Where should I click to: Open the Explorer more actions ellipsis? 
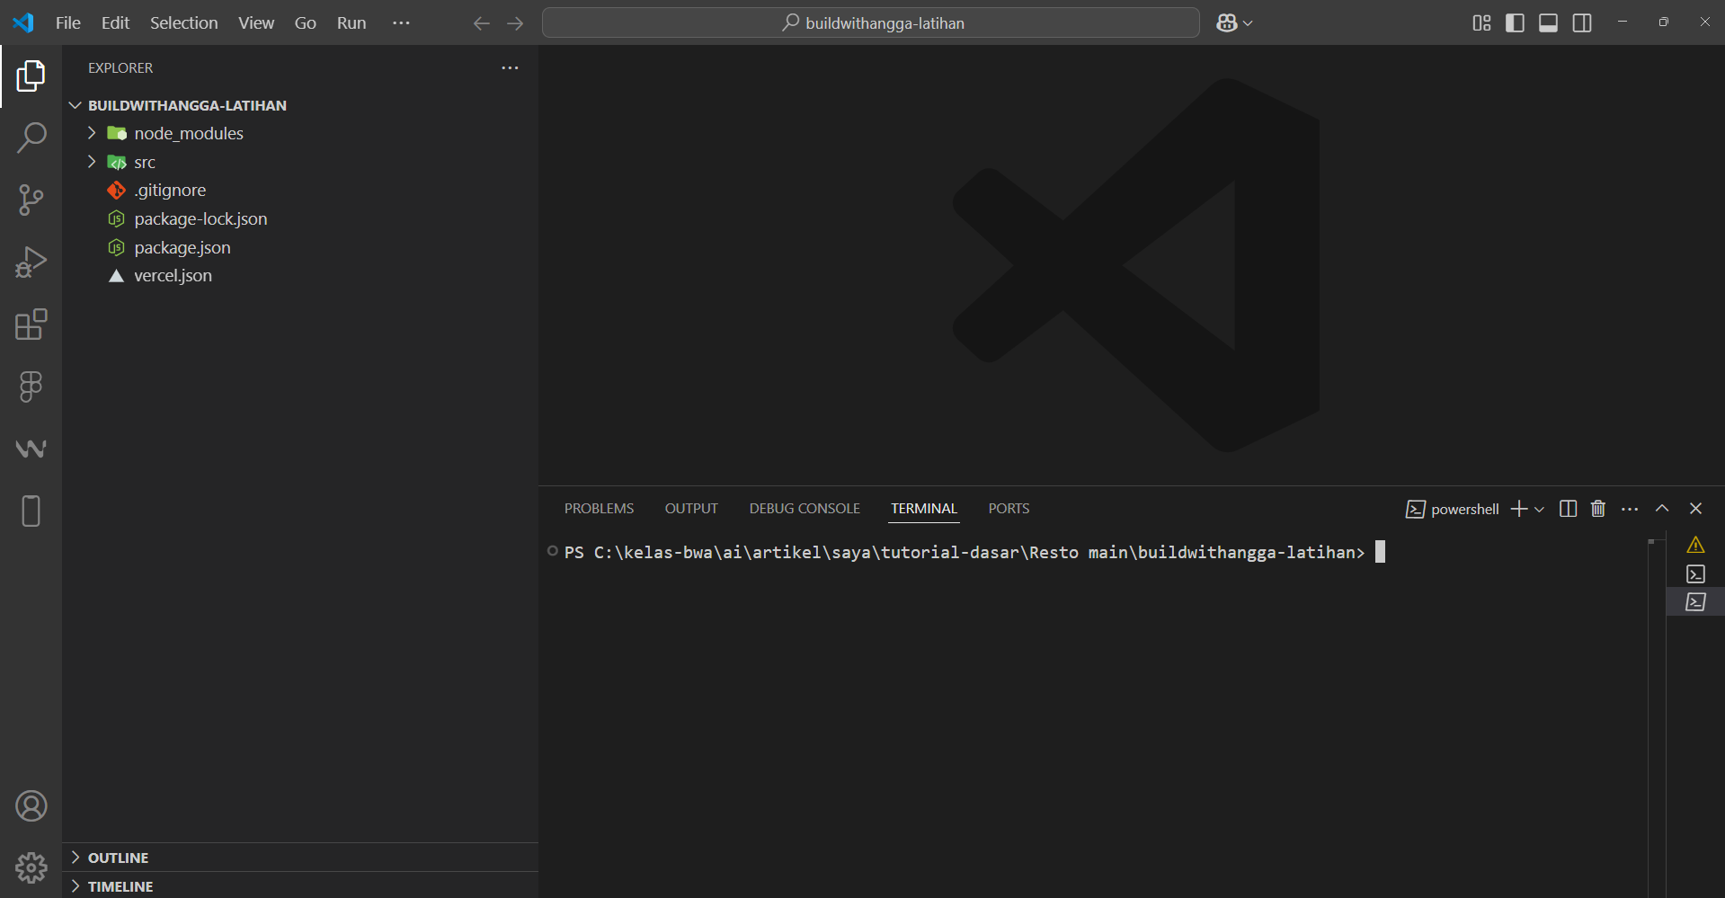[x=510, y=67]
